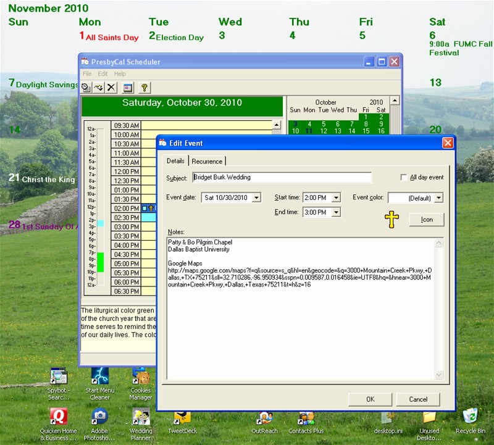Click the Cancel button
Viewport: 494px width, 445px height.
click(418, 399)
